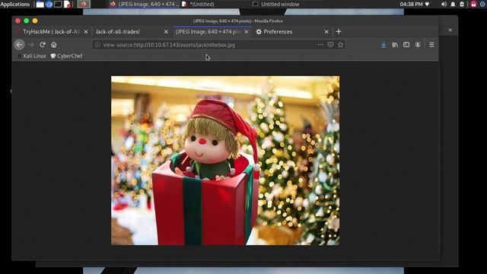This screenshot has width=487, height=274.
Task: Click the forward navigation arrow
Action: 30,45
